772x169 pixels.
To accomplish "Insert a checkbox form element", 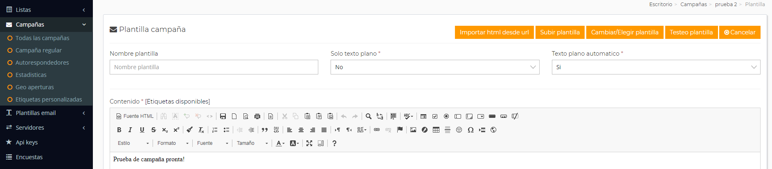I will [x=435, y=116].
